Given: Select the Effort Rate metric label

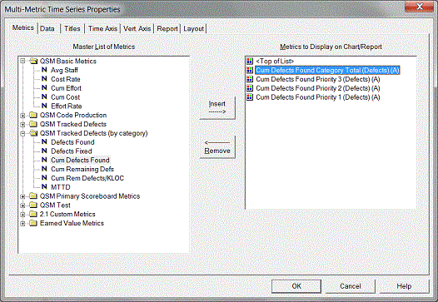Looking at the screenshot, I should point(67,106).
